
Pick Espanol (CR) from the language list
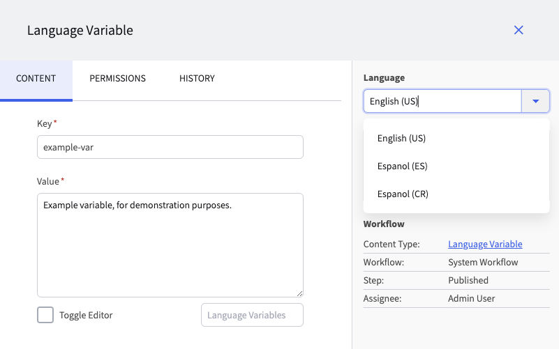(x=403, y=194)
